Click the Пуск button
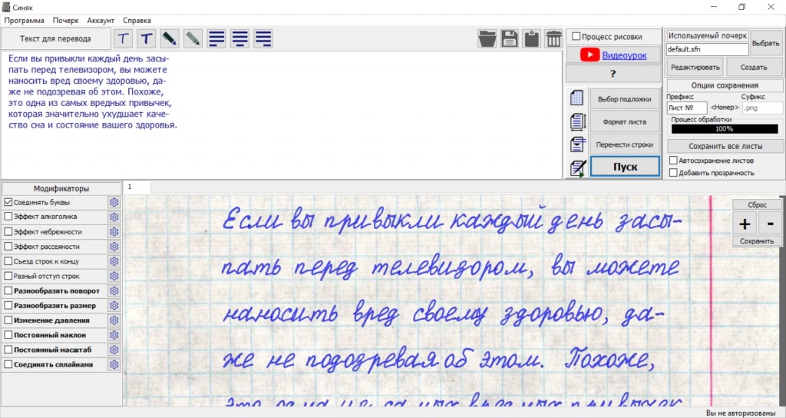 625,167
